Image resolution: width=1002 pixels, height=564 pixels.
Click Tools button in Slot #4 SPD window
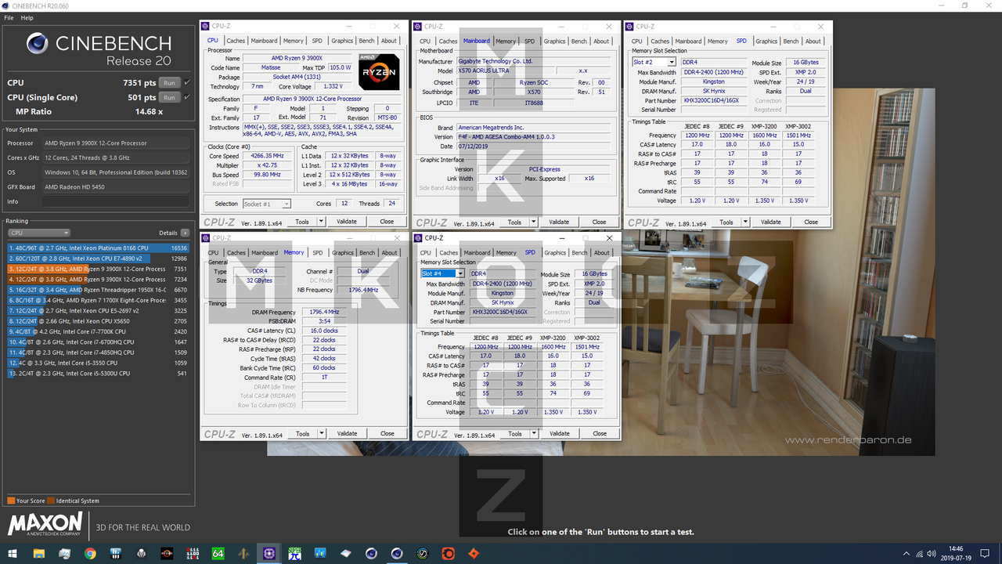point(514,433)
